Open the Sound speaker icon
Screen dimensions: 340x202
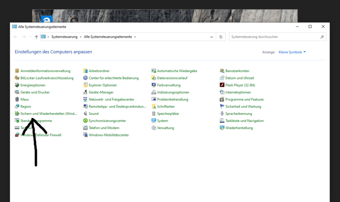(85, 114)
